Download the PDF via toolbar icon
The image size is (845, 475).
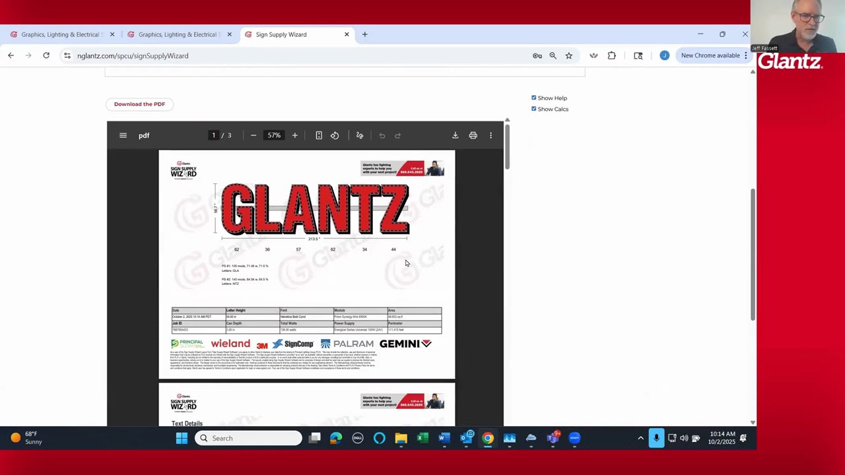tap(456, 135)
